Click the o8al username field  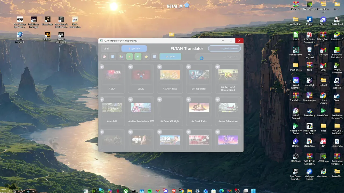110,49
